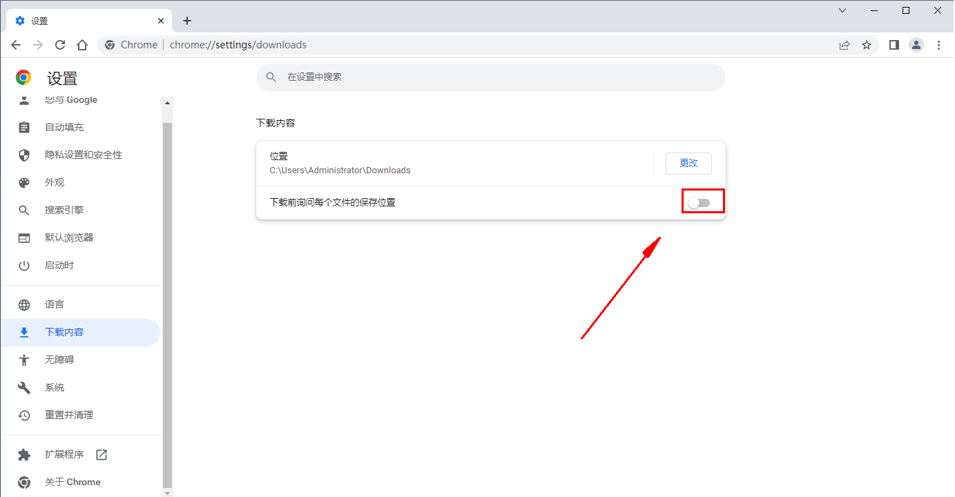The image size is (955, 497).
Task: Open 语言 settings section
Action: click(55, 305)
